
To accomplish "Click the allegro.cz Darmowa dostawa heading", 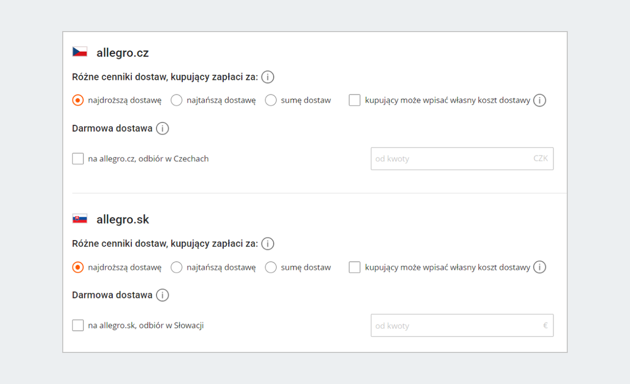I will pos(112,129).
